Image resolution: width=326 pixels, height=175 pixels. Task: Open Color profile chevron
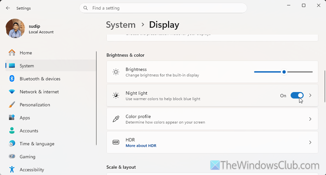tap(310, 119)
